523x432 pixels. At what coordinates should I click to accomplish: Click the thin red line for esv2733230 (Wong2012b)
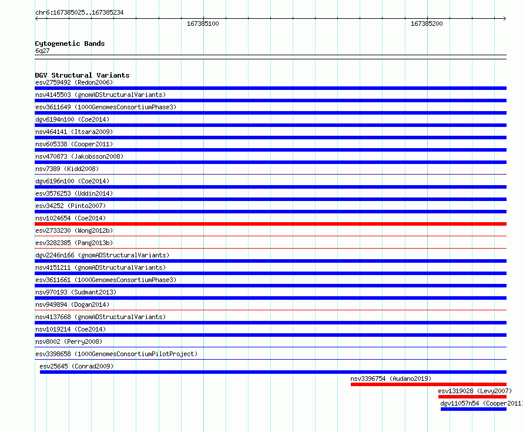(x=270, y=236)
